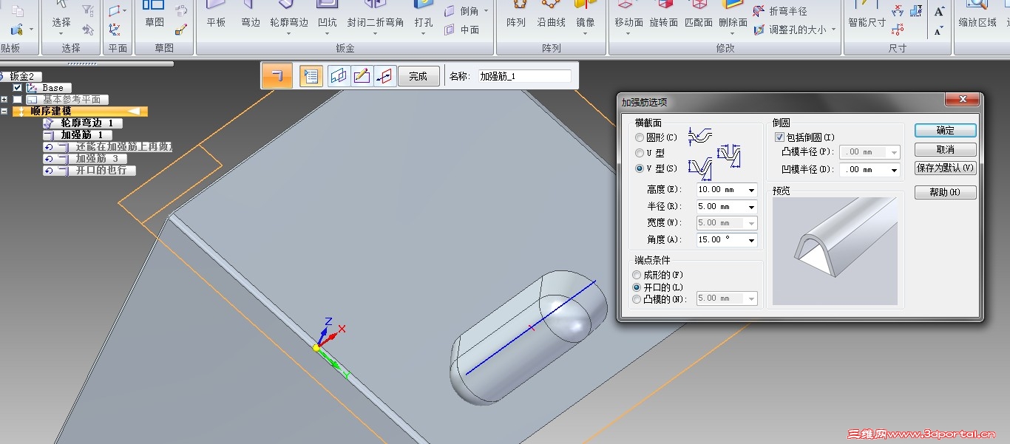
Task: Select the 沿曲线 pattern along curve tool
Action: coord(551,15)
